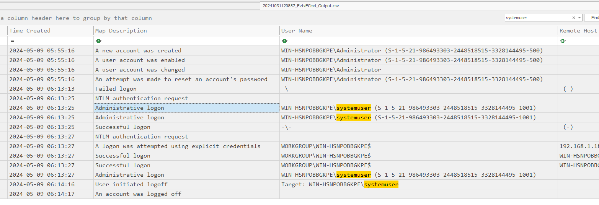
Task: Click the explicit credentials logon attempt row
Action: coord(178,146)
